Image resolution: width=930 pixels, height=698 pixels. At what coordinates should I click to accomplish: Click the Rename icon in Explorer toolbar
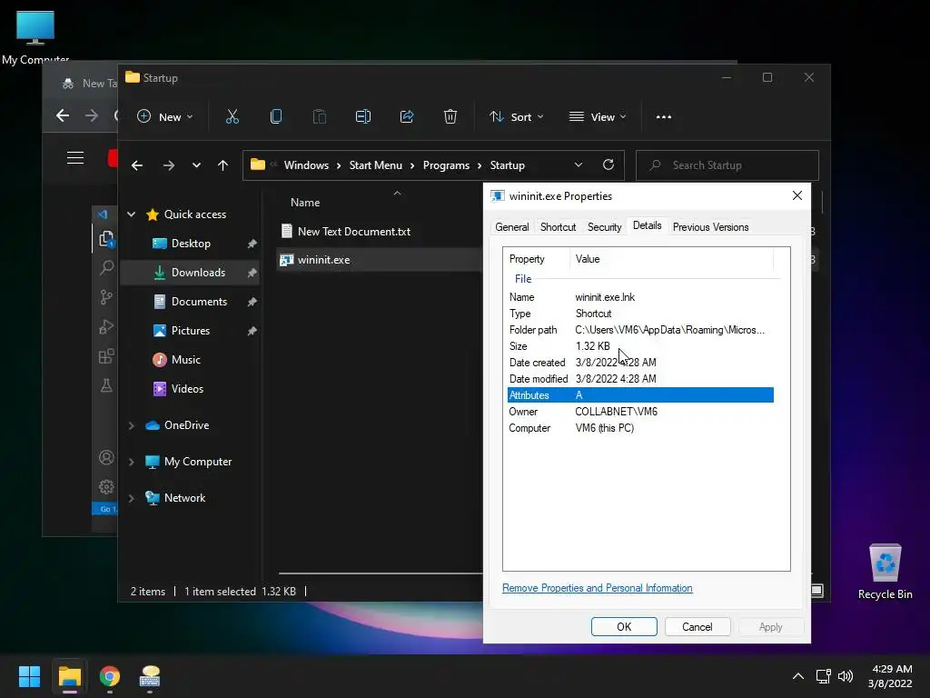click(x=363, y=117)
